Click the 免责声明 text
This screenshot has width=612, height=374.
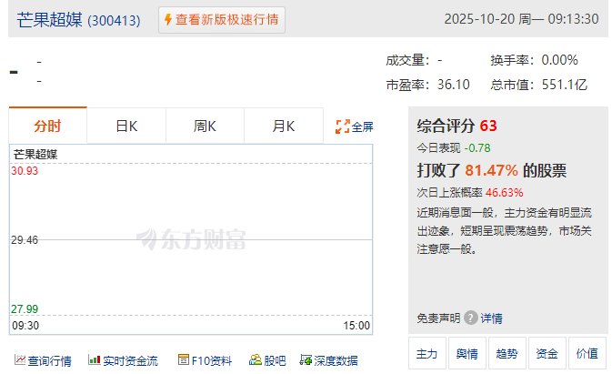coord(438,318)
